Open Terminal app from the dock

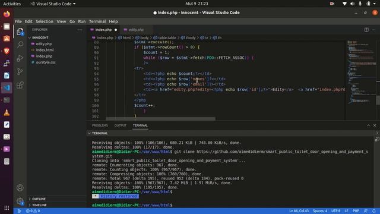tap(7, 100)
